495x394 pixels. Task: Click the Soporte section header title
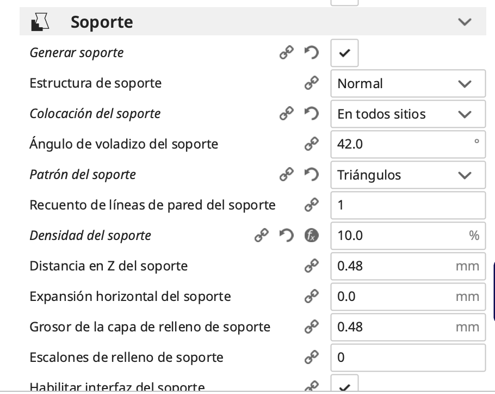[102, 22]
